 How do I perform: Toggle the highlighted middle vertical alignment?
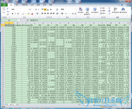pos(45,10)
